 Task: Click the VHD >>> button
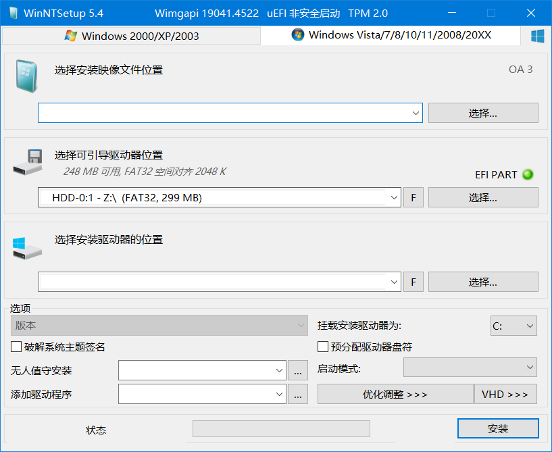click(505, 394)
